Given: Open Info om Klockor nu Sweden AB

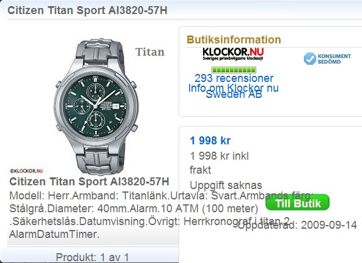Looking at the screenshot, I should coord(234,91).
